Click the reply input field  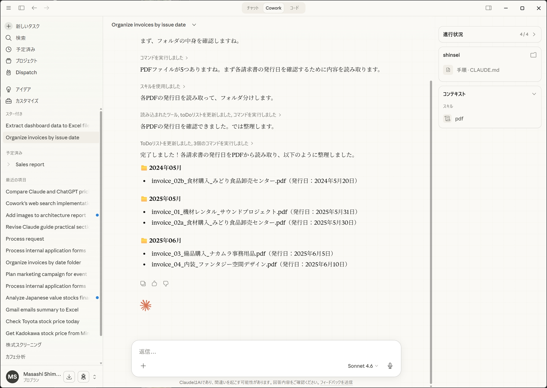click(256, 352)
